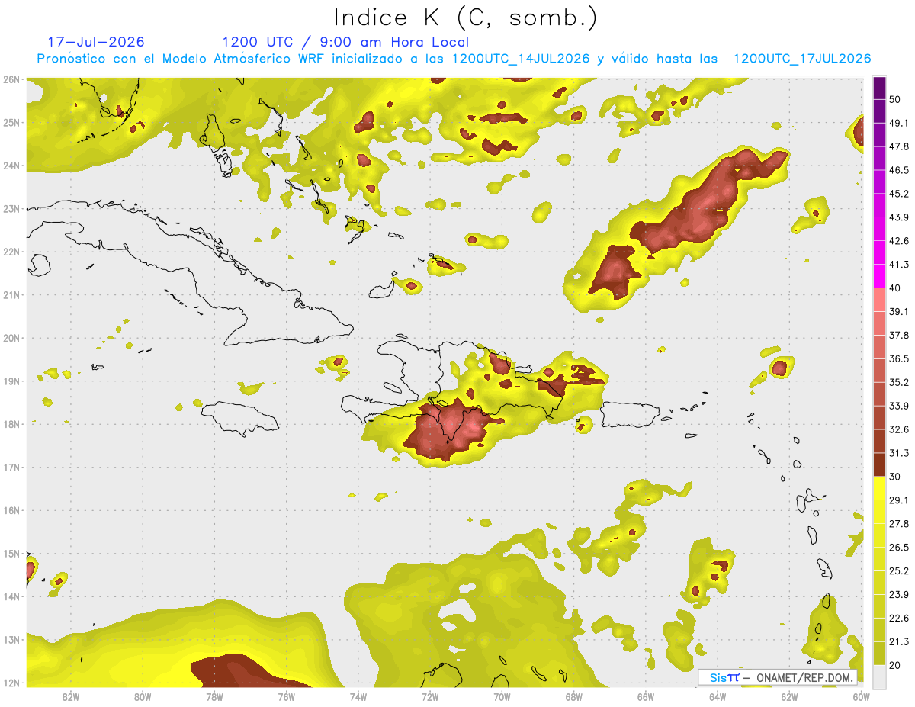Click the "18N" latitude label
The image size is (915, 707).
point(11,424)
